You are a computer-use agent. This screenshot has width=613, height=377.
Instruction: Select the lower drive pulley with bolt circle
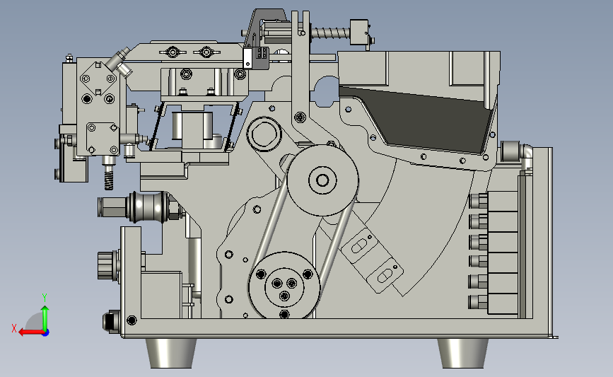tap(284, 286)
